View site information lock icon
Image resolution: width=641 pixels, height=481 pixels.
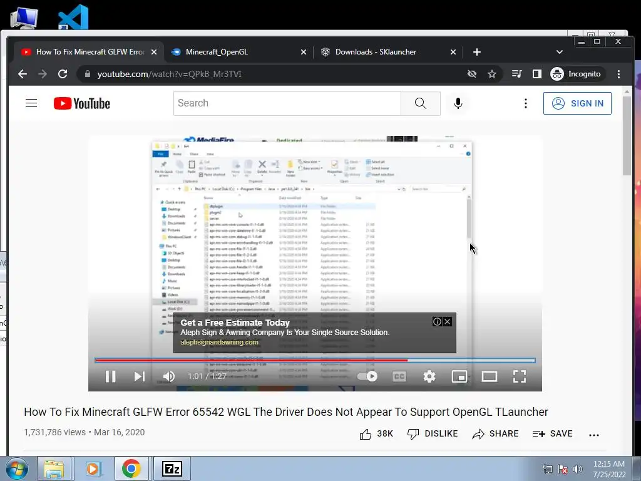(86, 74)
